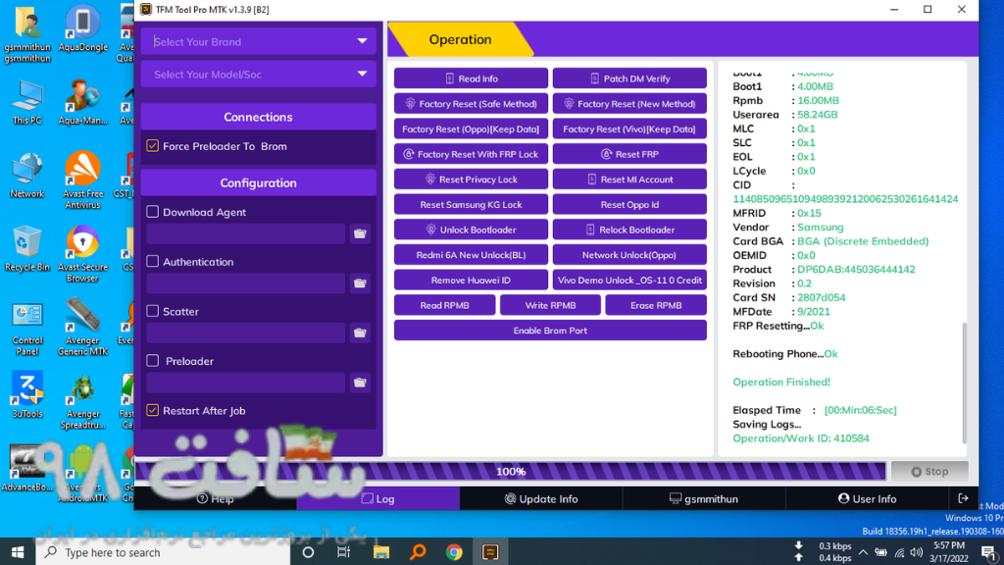The width and height of the screenshot is (1004, 565).
Task: Open the Recycle Bin
Action: [x=26, y=249]
